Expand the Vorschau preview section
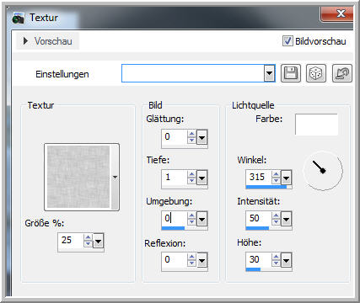This screenshot has width=360, height=303. pyautogui.click(x=47, y=41)
